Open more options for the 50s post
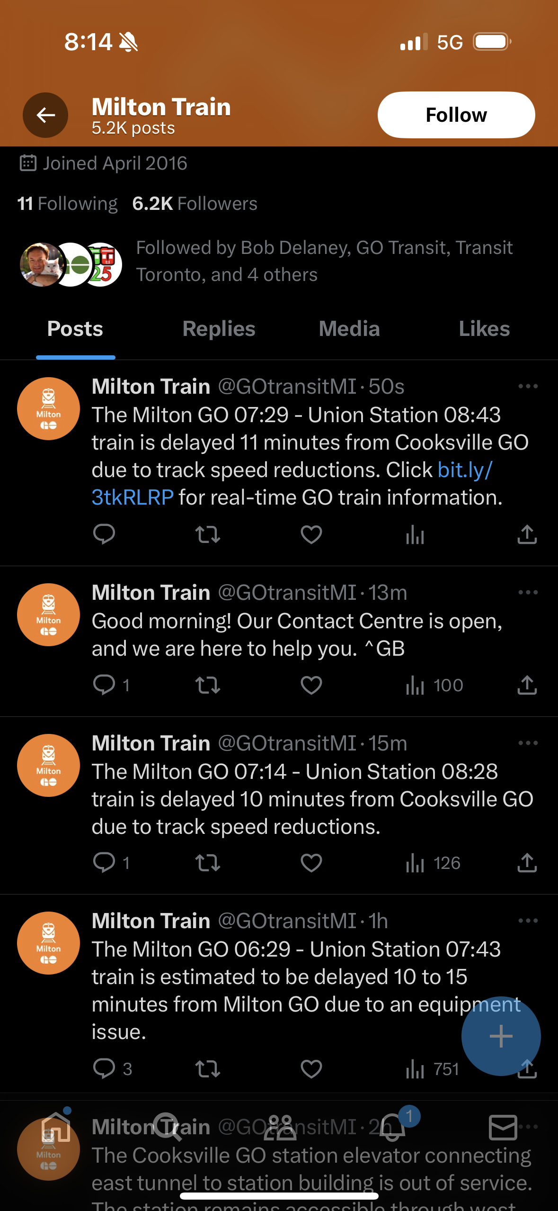Image resolution: width=558 pixels, height=1211 pixels. [528, 387]
